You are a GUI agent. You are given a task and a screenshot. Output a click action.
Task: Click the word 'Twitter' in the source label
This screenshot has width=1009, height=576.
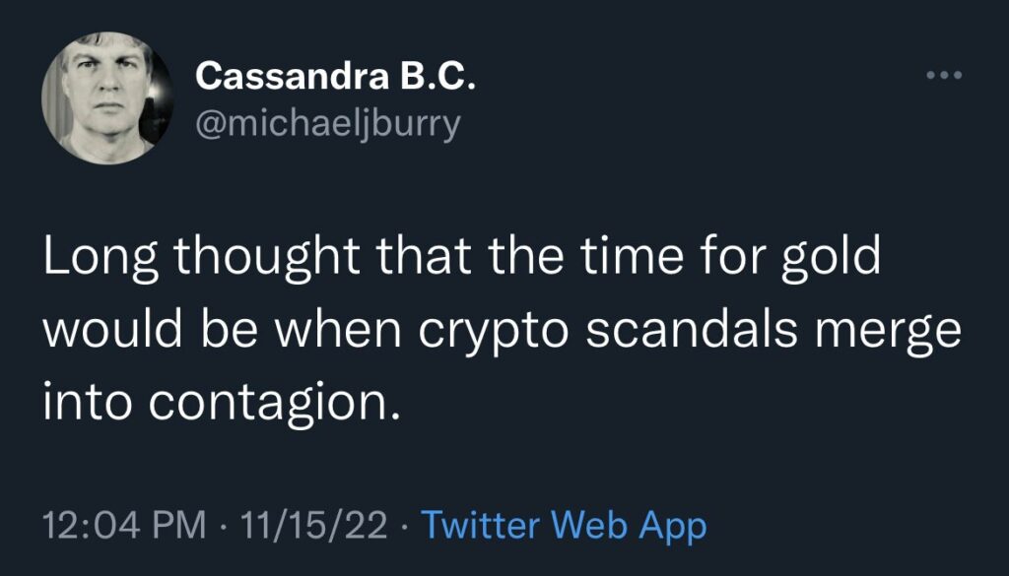tap(481, 525)
